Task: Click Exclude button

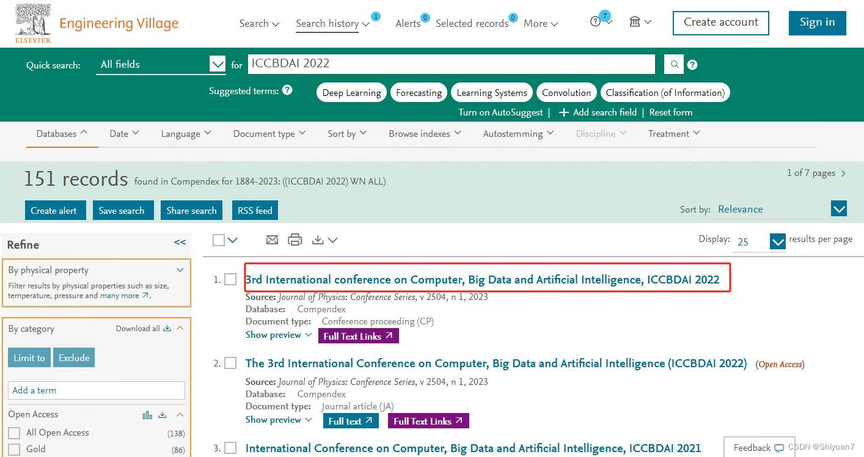Action: [x=74, y=358]
